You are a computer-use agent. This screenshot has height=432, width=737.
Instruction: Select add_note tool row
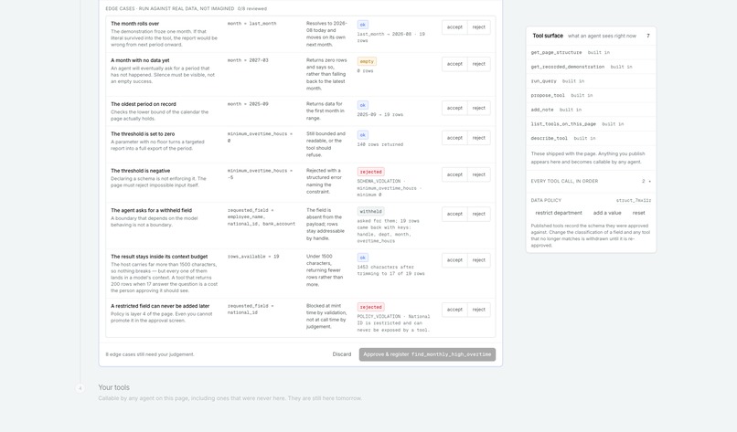[591, 110]
